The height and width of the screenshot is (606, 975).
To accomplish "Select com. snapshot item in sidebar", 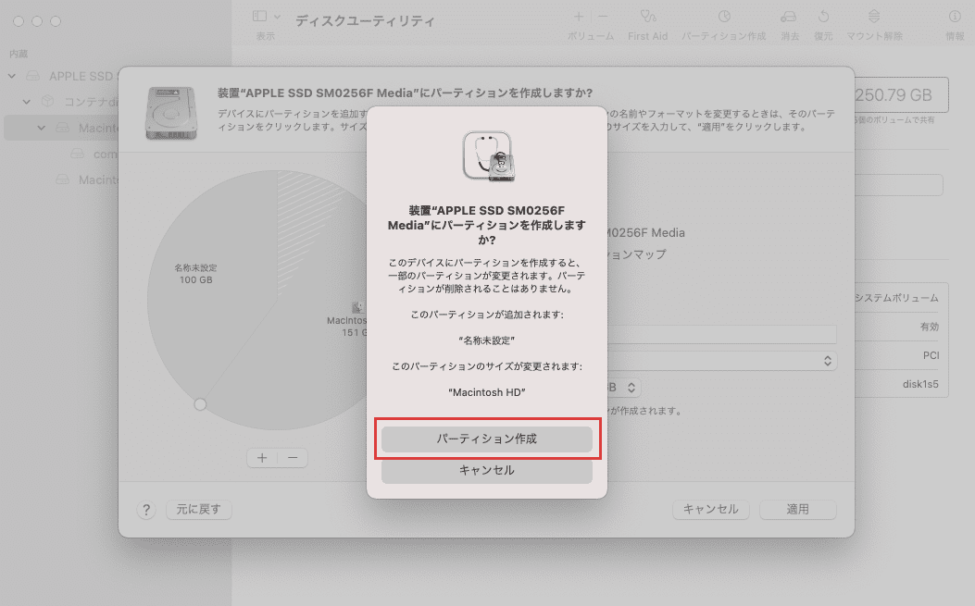I will [94, 154].
